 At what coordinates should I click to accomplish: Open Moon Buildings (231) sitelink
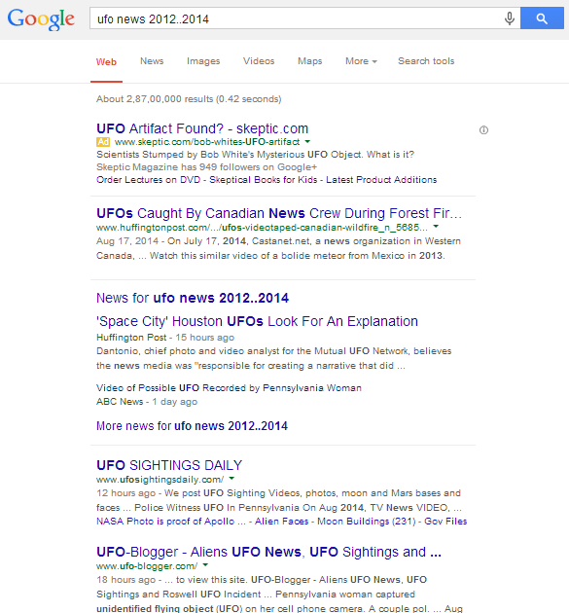click(x=366, y=522)
